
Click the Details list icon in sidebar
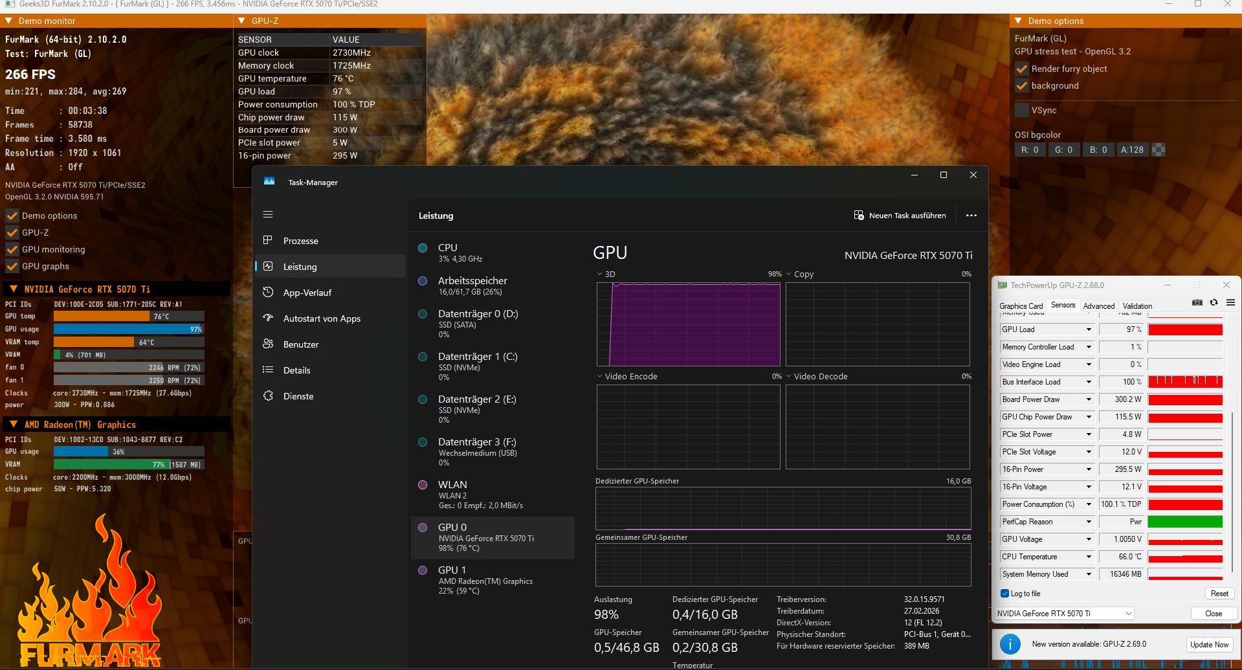tap(268, 370)
